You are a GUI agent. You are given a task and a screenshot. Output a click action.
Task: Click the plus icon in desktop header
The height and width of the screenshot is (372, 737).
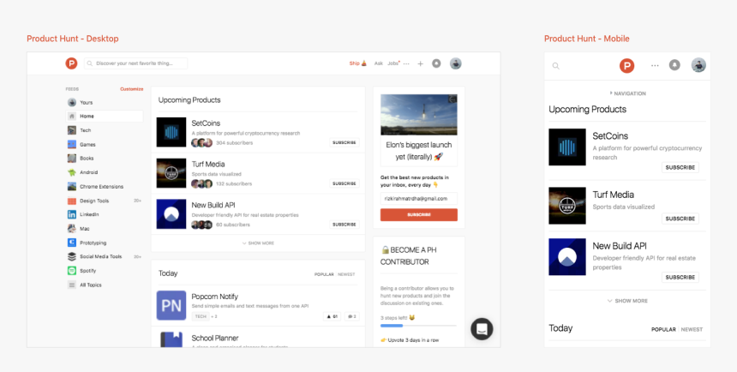click(x=420, y=63)
